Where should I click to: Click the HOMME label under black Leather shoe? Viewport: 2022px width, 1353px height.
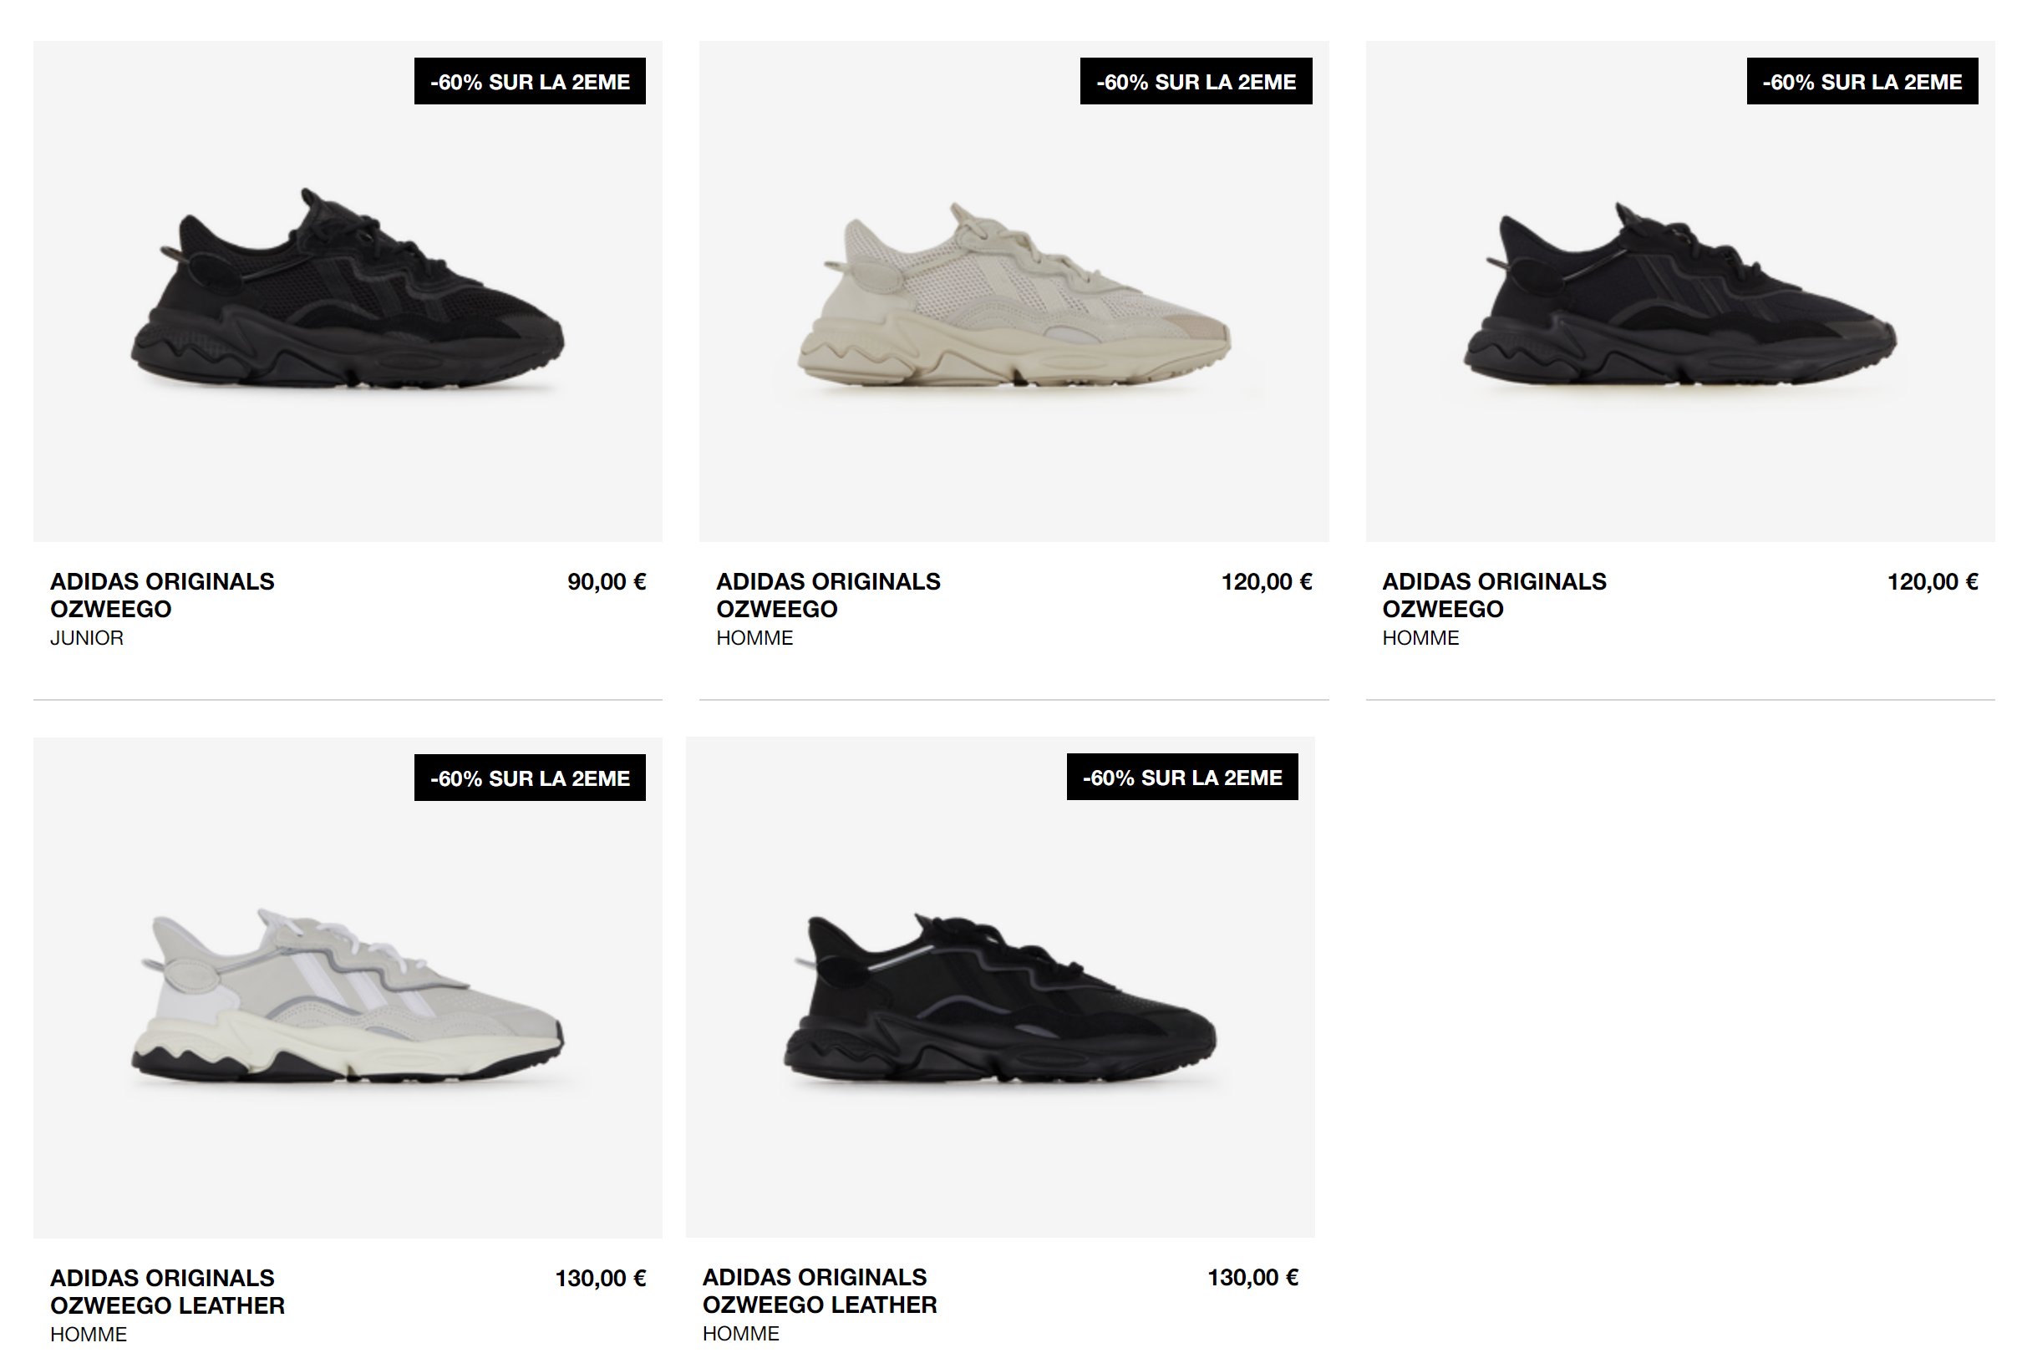(740, 1333)
